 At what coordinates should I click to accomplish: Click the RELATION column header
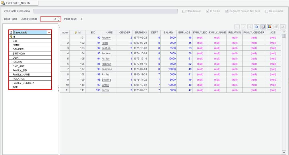pyautogui.click(x=234, y=33)
